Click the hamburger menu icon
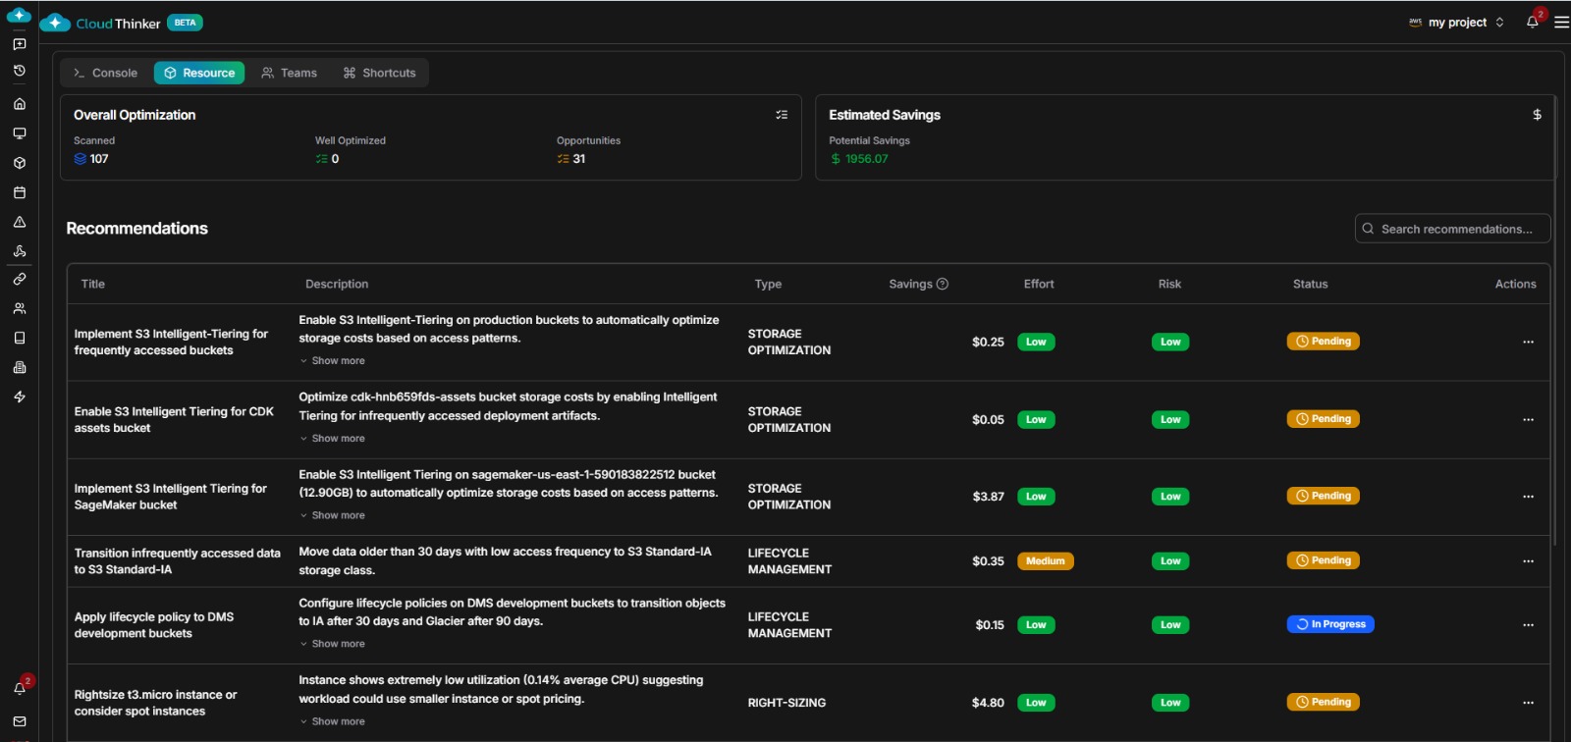Viewport: 1571px width, 742px height. pyautogui.click(x=1560, y=22)
